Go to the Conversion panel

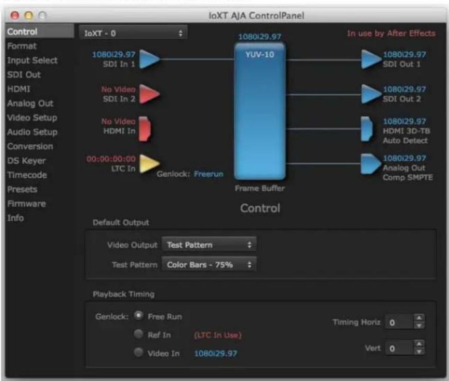coord(30,146)
